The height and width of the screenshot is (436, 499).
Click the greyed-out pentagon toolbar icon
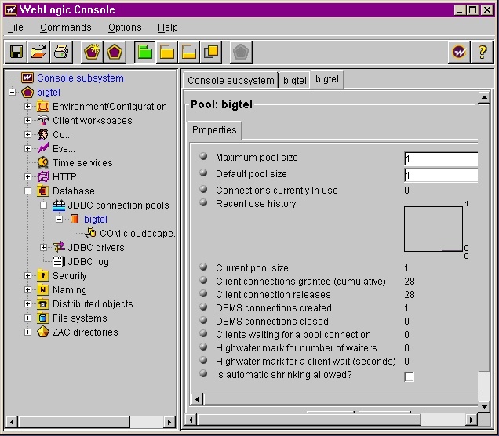coord(241,52)
